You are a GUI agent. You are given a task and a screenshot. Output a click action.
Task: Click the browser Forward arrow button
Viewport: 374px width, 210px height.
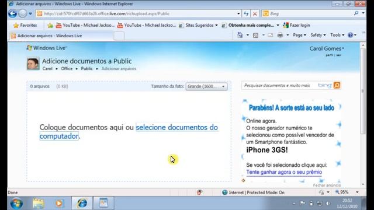tap(23, 13)
